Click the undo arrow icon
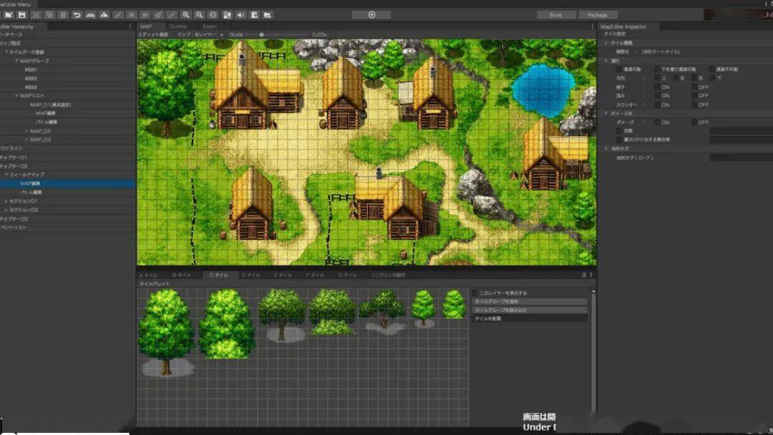This screenshot has height=435, width=773. [77, 14]
